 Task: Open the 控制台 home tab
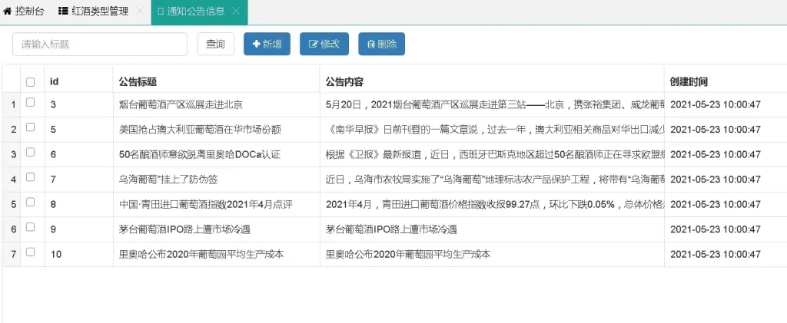24,11
